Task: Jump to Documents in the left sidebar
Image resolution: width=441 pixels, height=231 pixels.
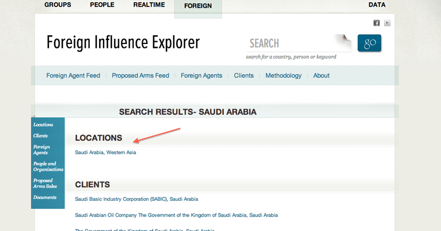Action: (x=45, y=197)
